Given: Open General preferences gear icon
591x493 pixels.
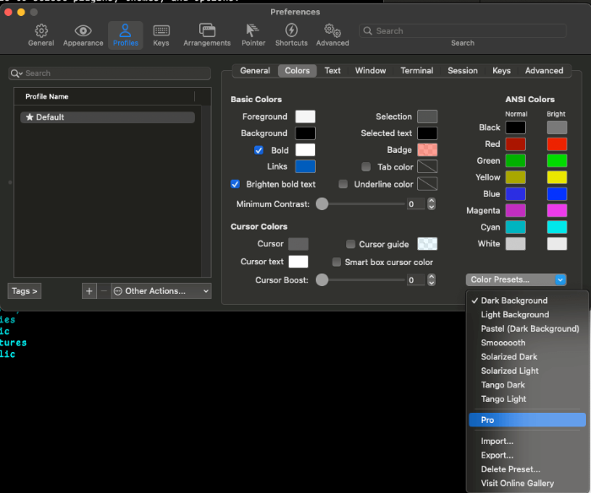Looking at the screenshot, I should 41,30.
